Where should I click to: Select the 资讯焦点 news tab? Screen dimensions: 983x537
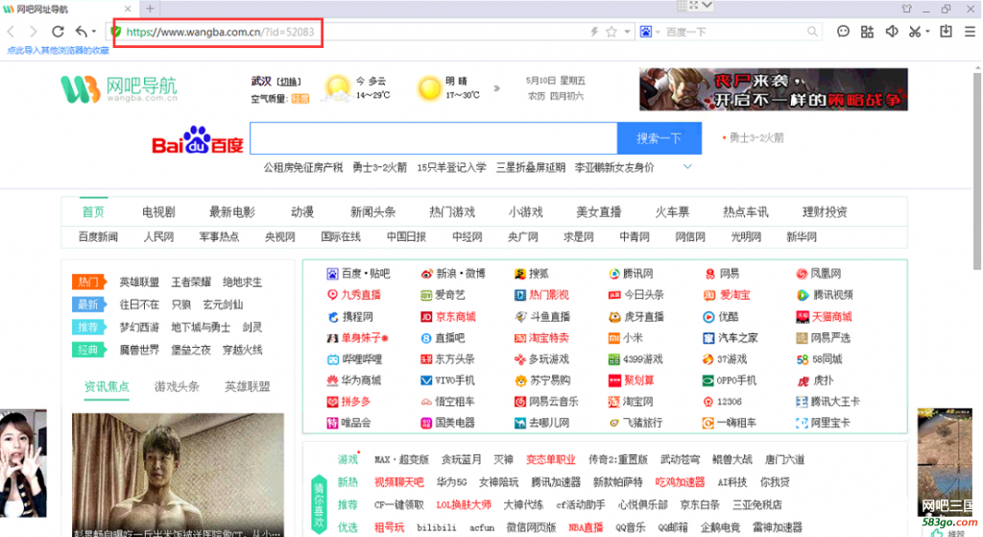point(107,386)
